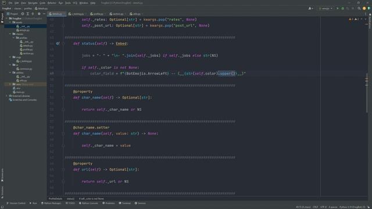Select t_testing.py under logs folder
This screenshot has width=372, height=209.
(x=24, y=61)
